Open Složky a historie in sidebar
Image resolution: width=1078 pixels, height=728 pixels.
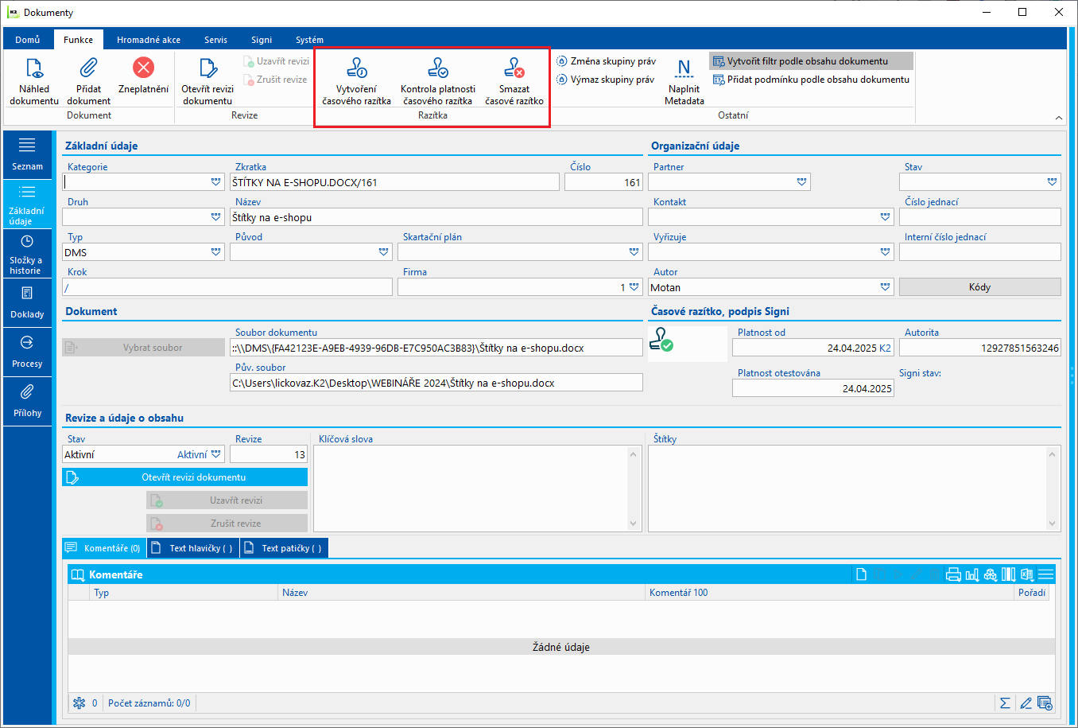tap(27, 254)
